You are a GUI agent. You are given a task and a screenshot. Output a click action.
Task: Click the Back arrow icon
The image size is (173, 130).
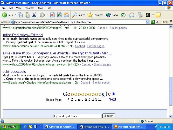pyautogui.click(x=4, y=15)
